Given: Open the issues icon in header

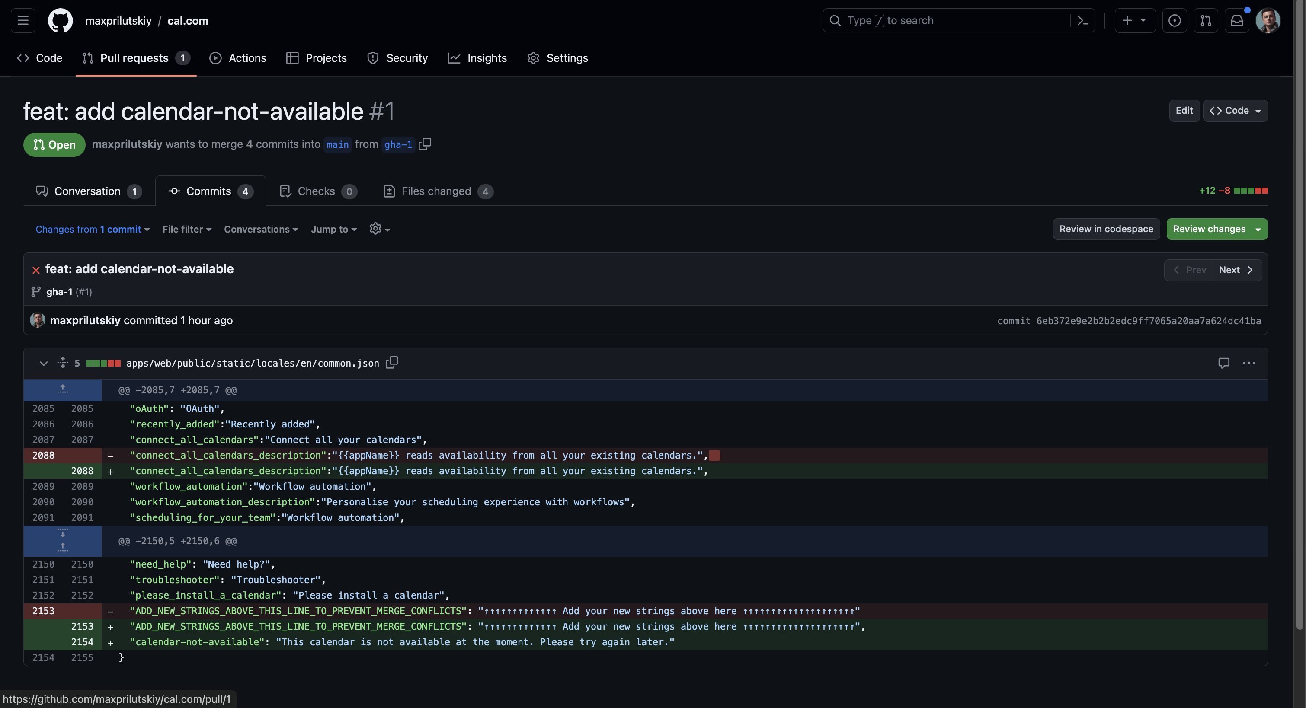Looking at the screenshot, I should pos(1174,20).
